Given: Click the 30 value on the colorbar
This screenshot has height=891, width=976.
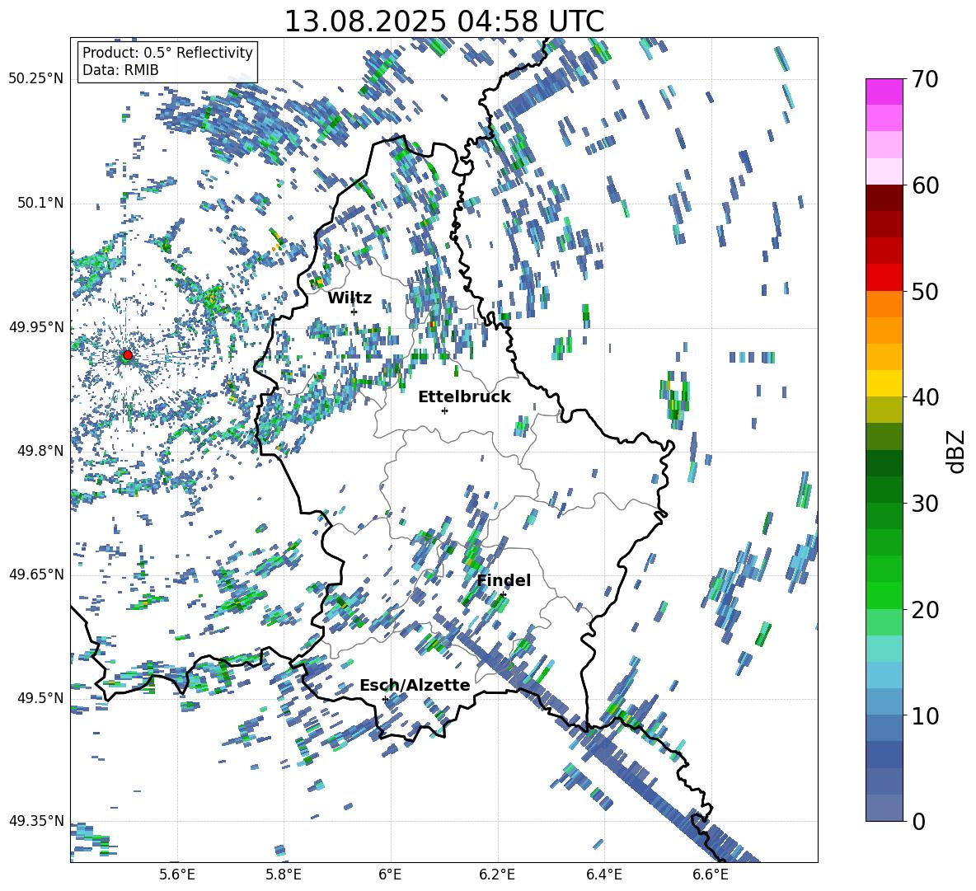Looking at the screenshot, I should (x=925, y=504).
